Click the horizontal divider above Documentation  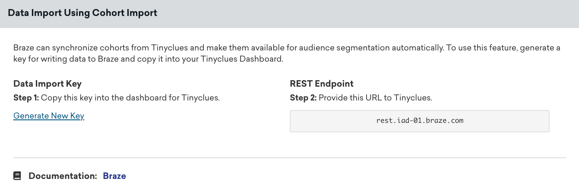[289, 158]
